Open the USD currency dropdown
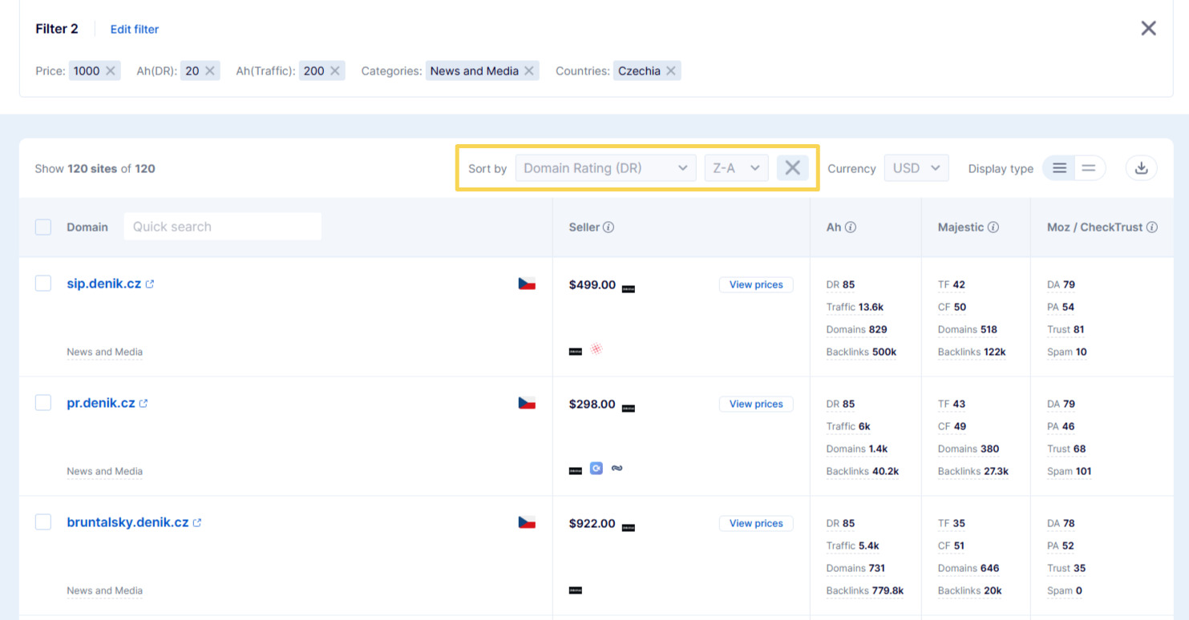1189x620 pixels. pyautogui.click(x=916, y=168)
